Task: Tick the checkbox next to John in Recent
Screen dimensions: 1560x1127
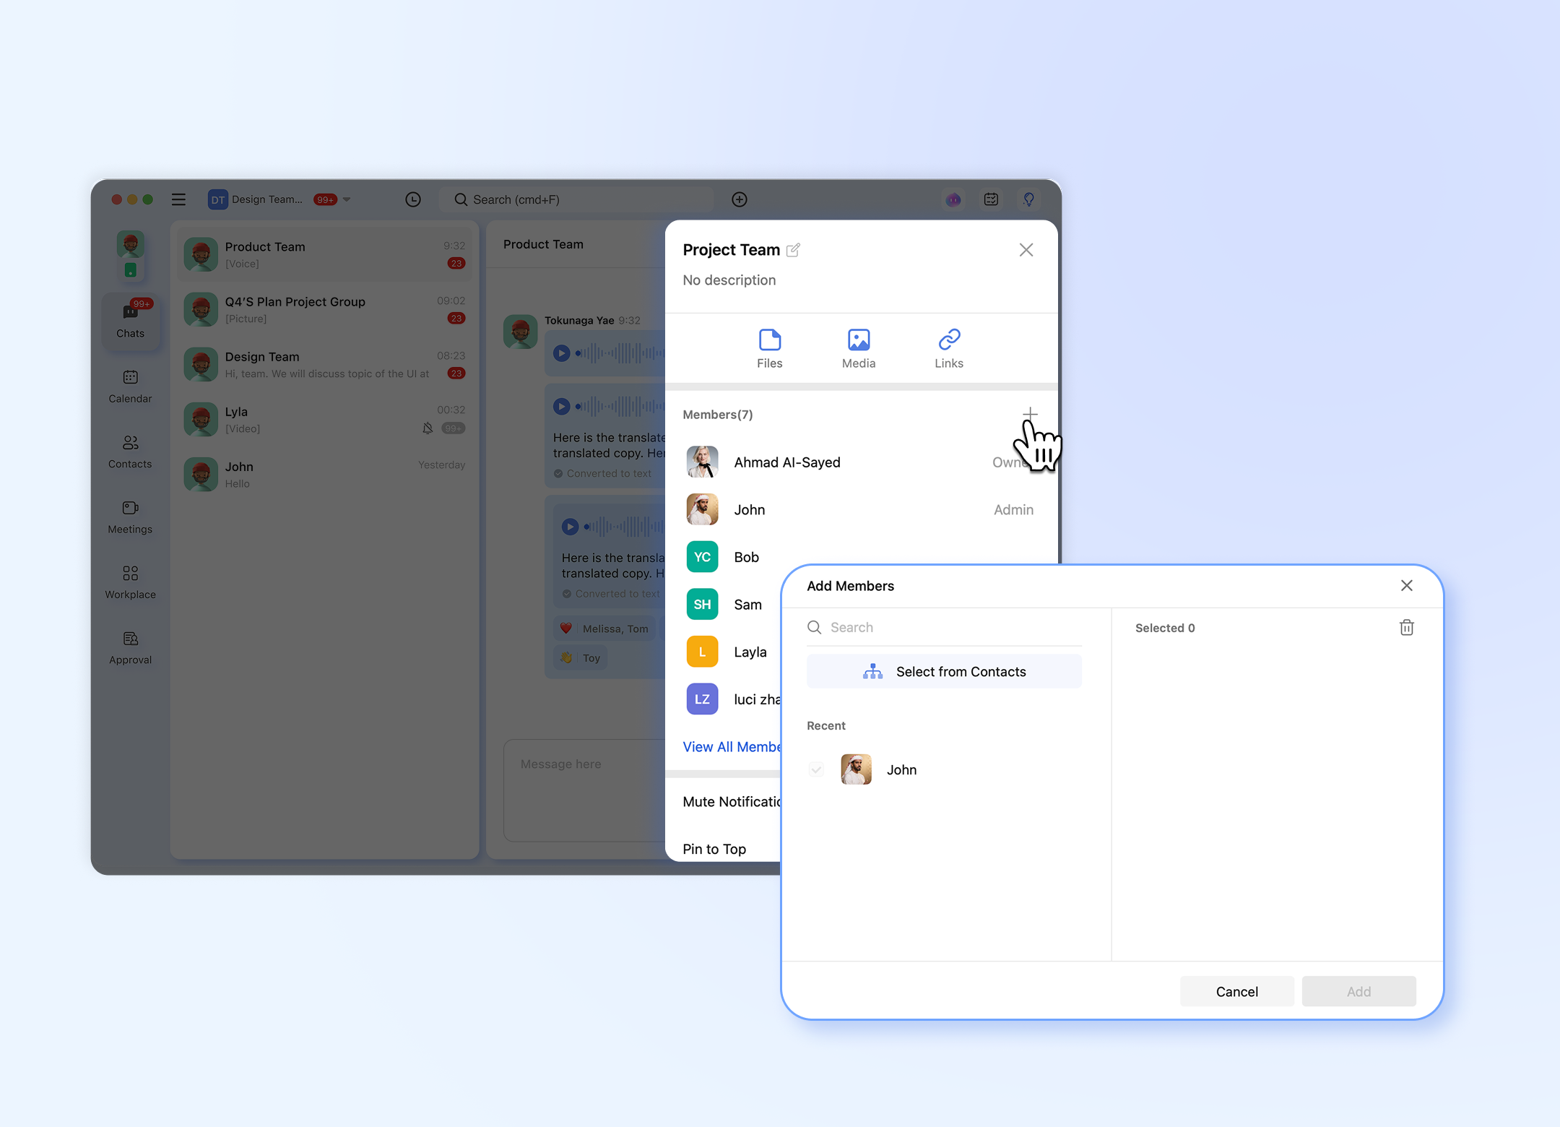Action: pyautogui.click(x=816, y=769)
